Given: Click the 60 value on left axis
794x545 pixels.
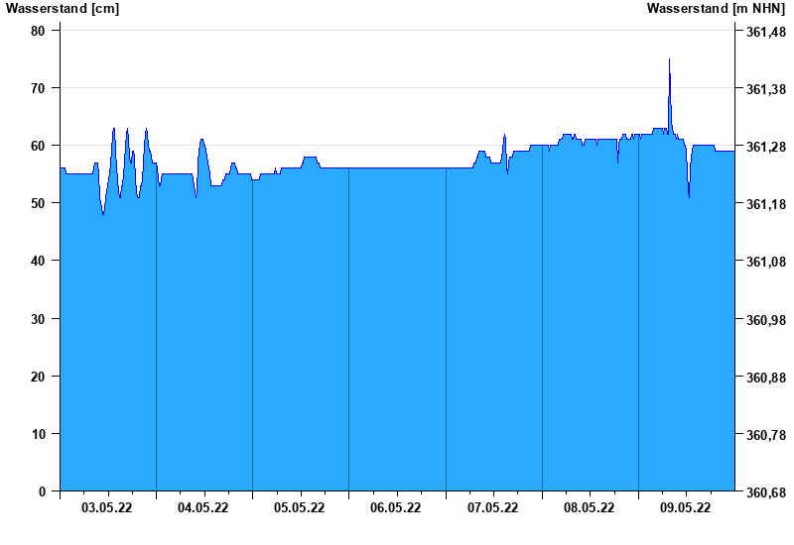Looking at the screenshot, I should (x=38, y=146).
